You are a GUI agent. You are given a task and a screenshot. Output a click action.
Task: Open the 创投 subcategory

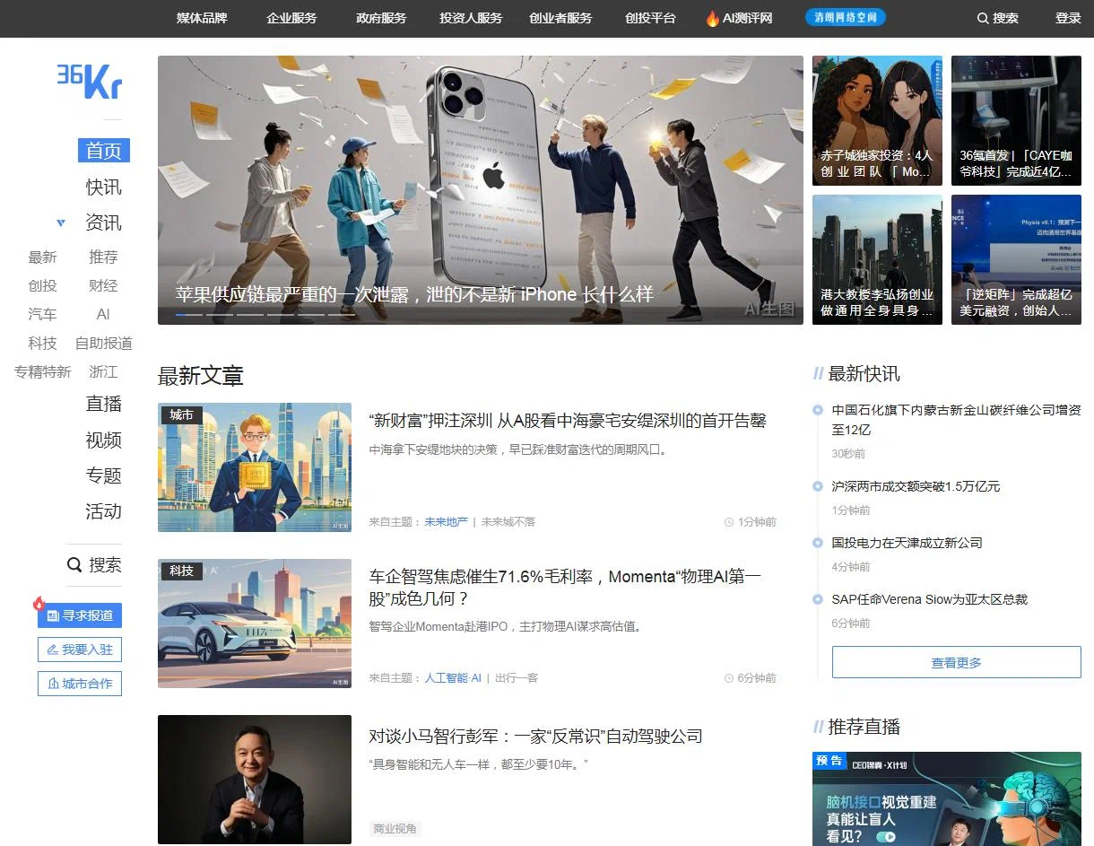click(x=42, y=286)
